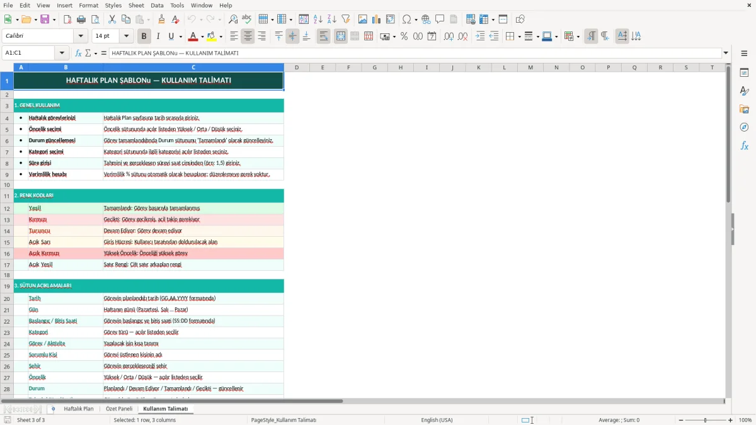Toggle Merge and Center Cells
The image size is (756, 425).
(x=341, y=37)
